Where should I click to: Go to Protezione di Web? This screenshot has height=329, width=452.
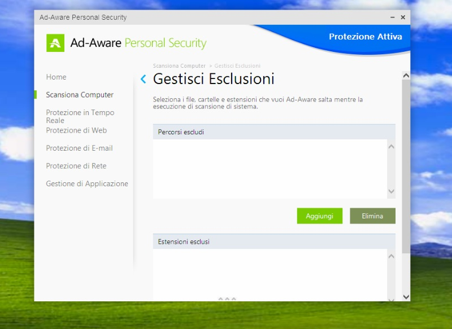tap(76, 130)
